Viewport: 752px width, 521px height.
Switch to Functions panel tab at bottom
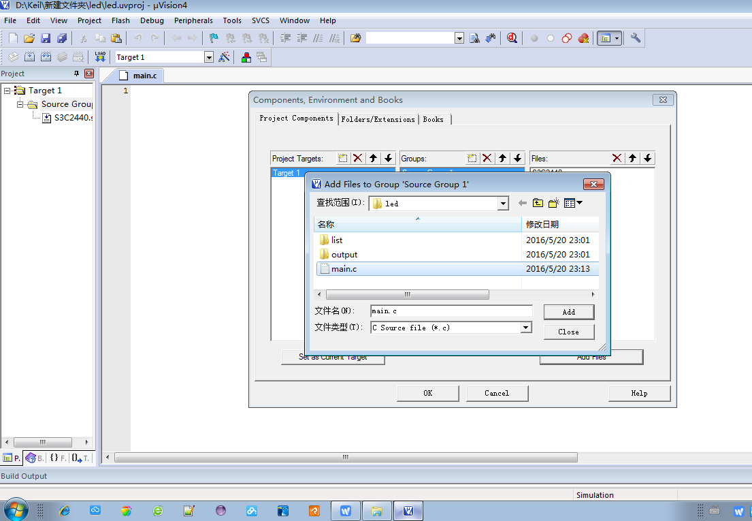[x=58, y=458]
